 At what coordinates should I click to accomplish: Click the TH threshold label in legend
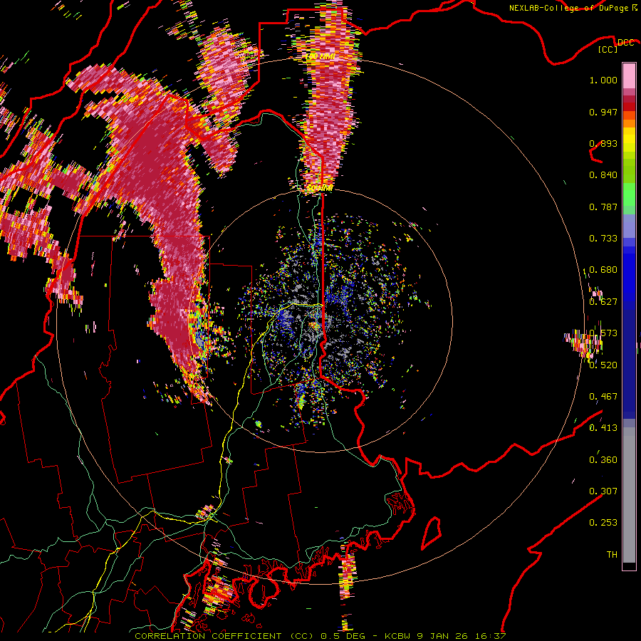612,554
